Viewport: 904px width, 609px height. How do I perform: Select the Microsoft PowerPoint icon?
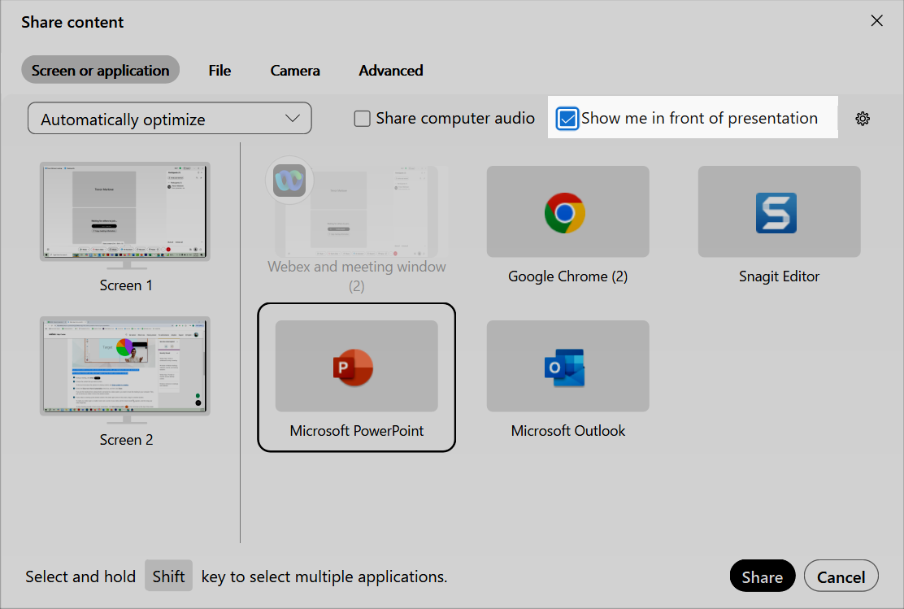354,367
